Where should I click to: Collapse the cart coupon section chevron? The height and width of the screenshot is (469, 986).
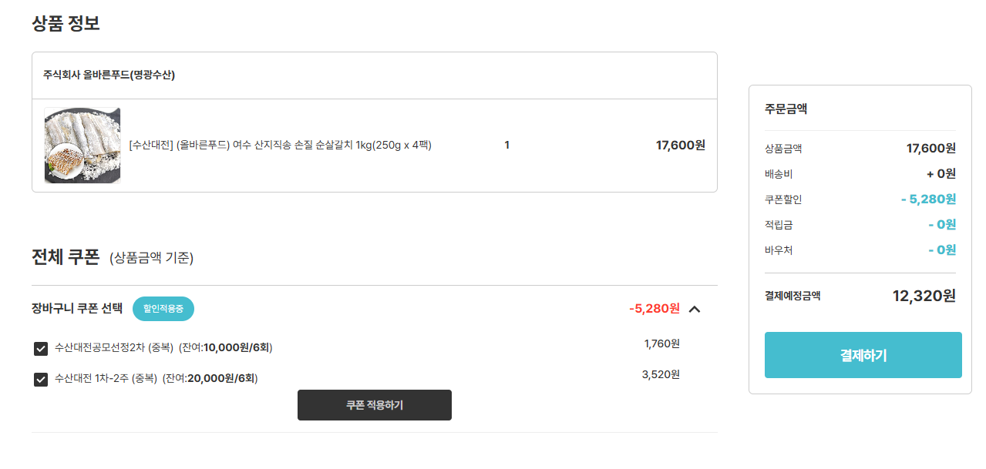(695, 309)
